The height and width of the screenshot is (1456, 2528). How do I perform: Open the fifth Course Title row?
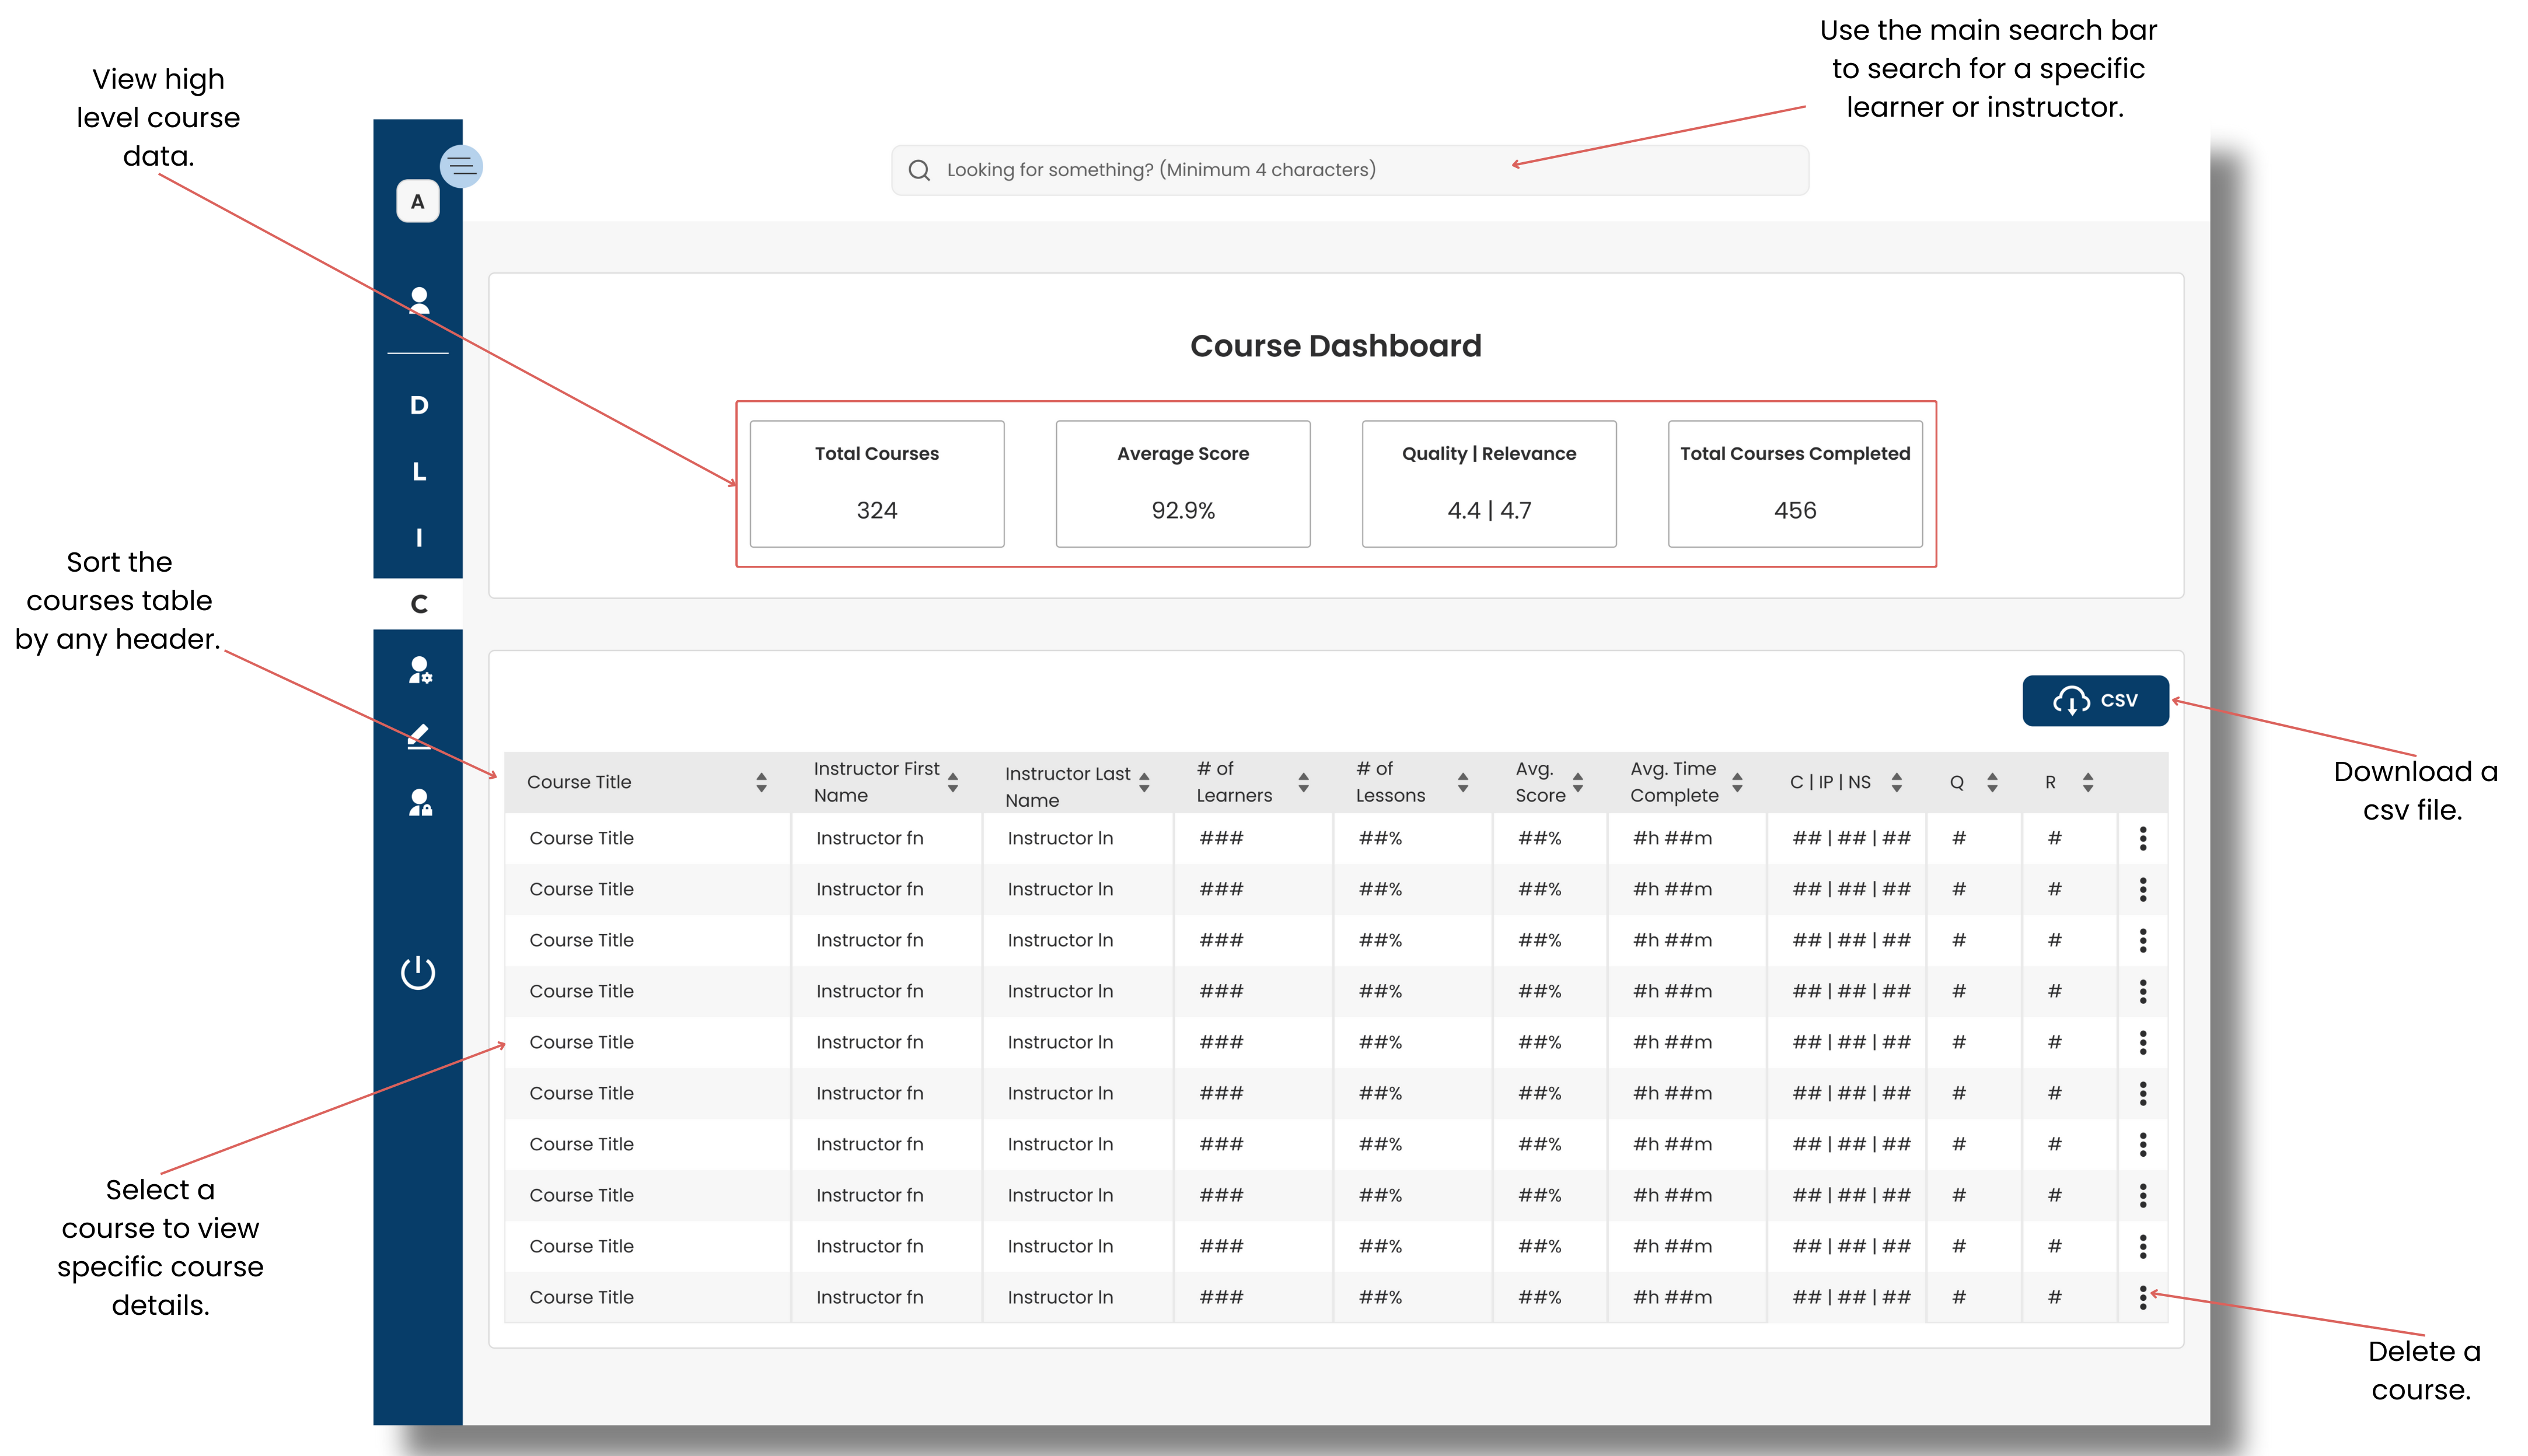click(x=581, y=1042)
